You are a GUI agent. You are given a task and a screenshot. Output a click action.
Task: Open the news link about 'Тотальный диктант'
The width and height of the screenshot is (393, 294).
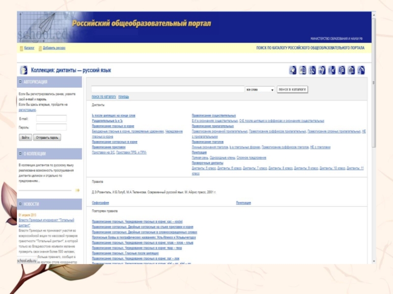point(46,222)
